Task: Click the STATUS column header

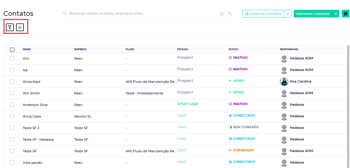Action: tap(233, 49)
